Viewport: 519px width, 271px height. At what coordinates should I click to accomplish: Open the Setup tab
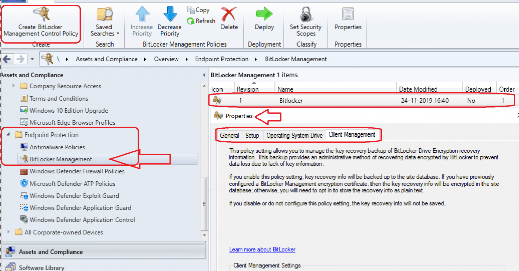coord(252,135)
